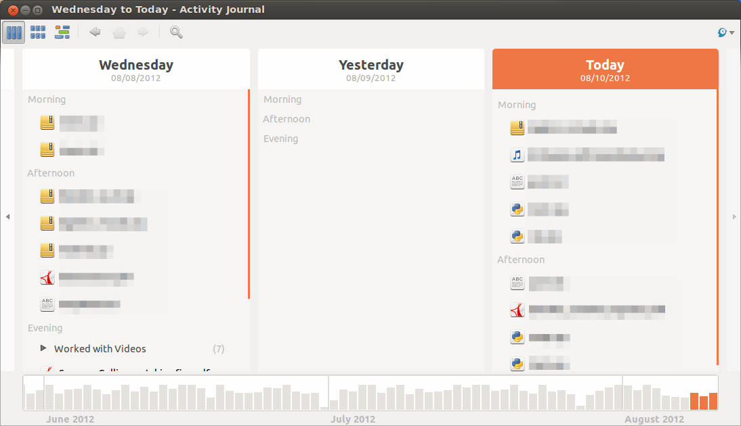Open the text document in Wednesday's Afternoon
This screenshot has width=741, height=426.
tap(81, 304)
